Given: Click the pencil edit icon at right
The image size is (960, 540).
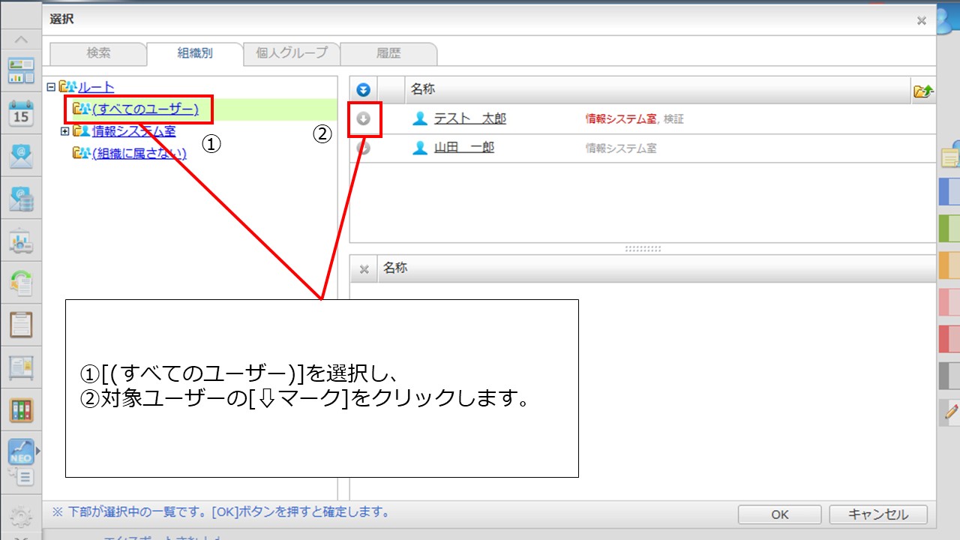Looking at the screenshot, I should click(952, 411).
